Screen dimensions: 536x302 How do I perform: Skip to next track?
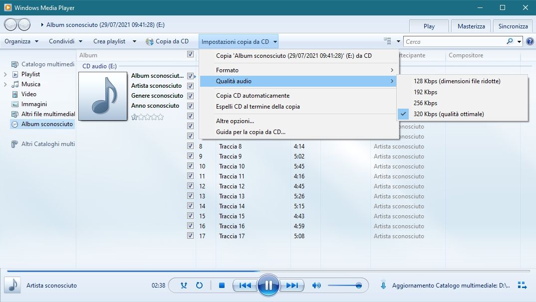pos(292,285)
